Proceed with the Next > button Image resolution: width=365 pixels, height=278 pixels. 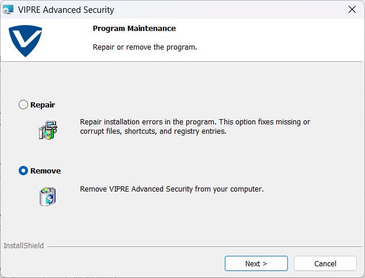coord(256,263)
